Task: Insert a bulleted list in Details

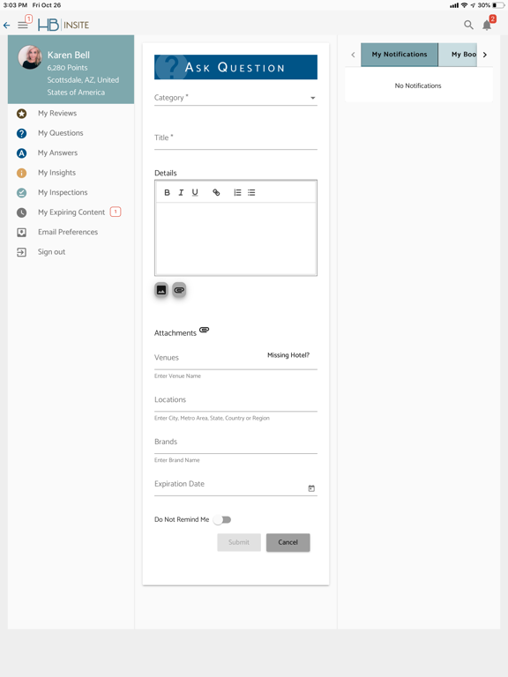Action: [x=251, y=192]
